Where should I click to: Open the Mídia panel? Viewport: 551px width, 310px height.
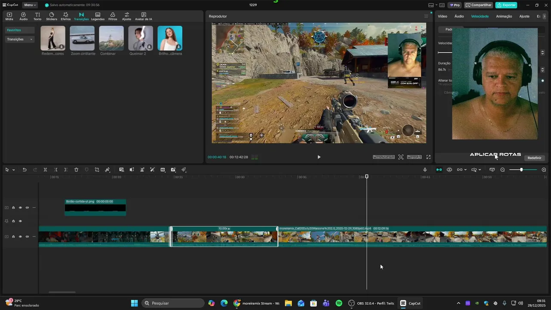[x=9, y=16]
